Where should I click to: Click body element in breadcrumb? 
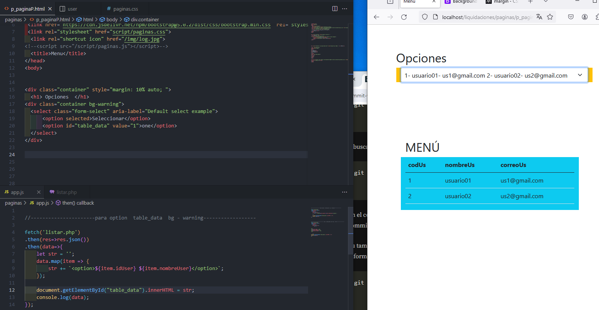tap(112, 19)
